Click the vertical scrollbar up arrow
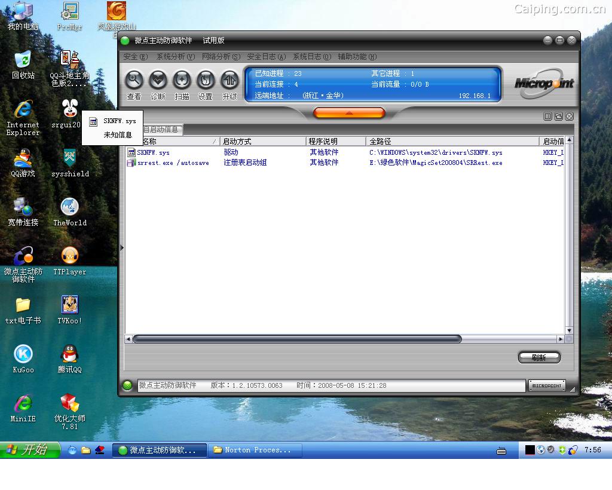 tap(569, 140)
